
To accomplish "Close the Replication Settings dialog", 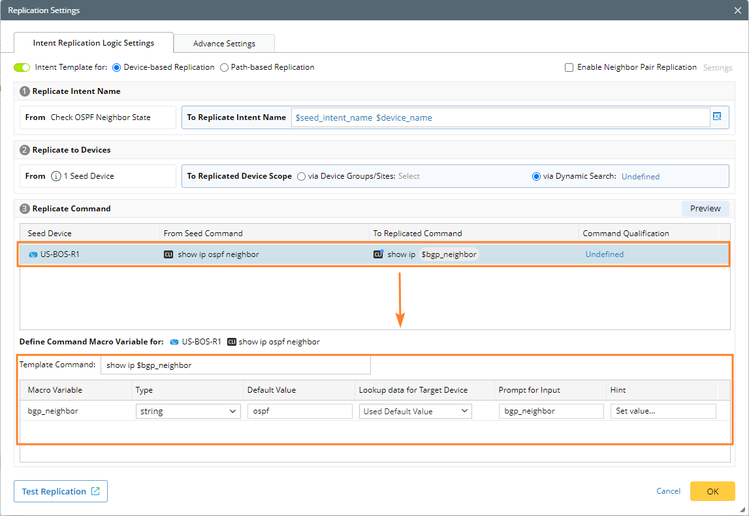I will point(737,10).
